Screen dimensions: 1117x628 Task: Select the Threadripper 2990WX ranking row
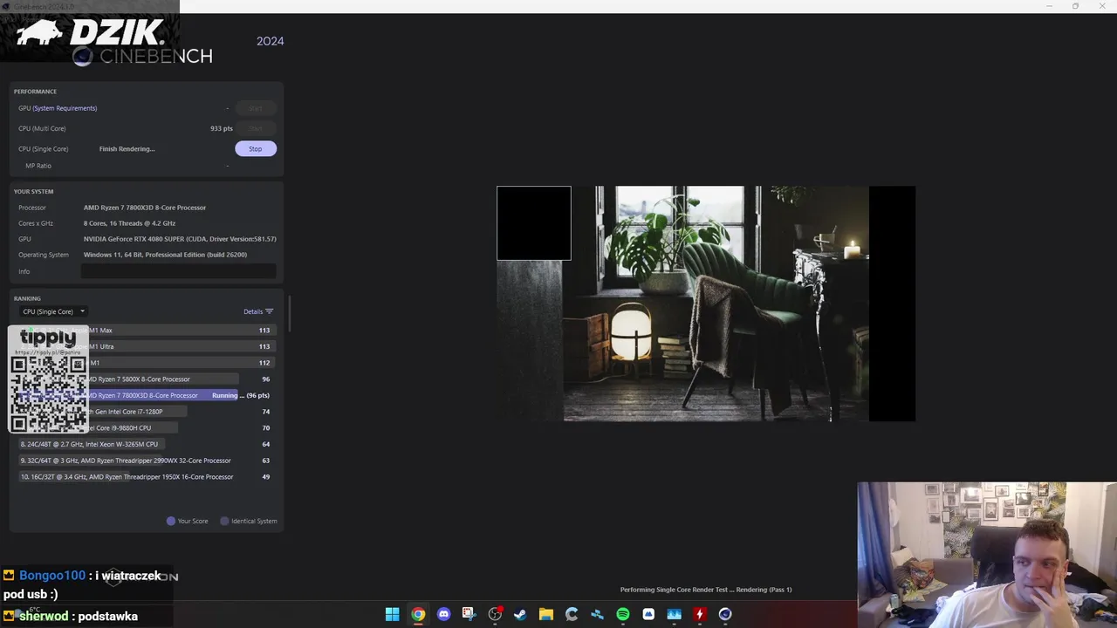(146, 461)
